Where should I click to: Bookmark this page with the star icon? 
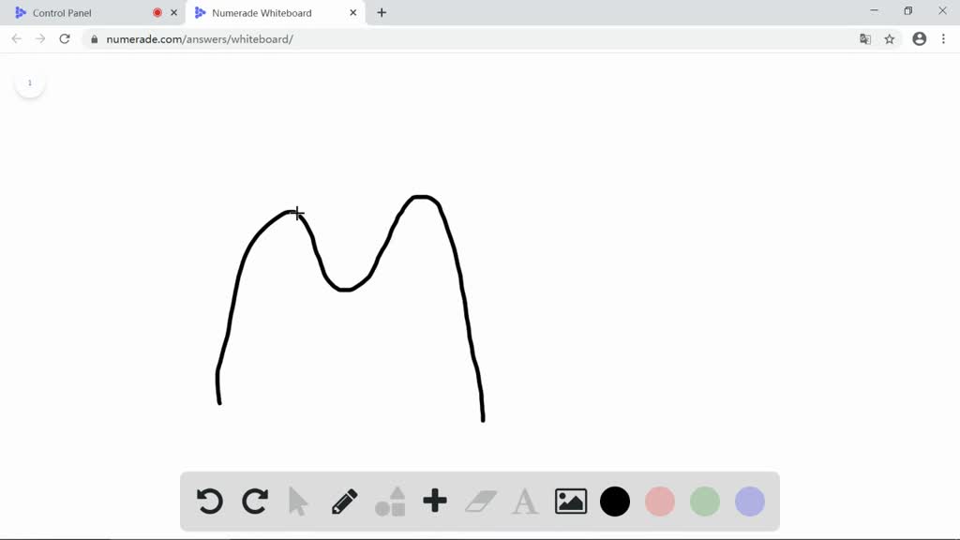[889, 38]
